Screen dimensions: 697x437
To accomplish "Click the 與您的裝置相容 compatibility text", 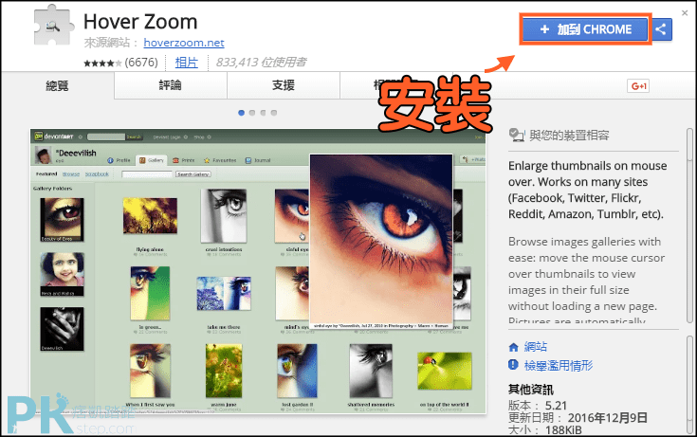I will (569, 136).
